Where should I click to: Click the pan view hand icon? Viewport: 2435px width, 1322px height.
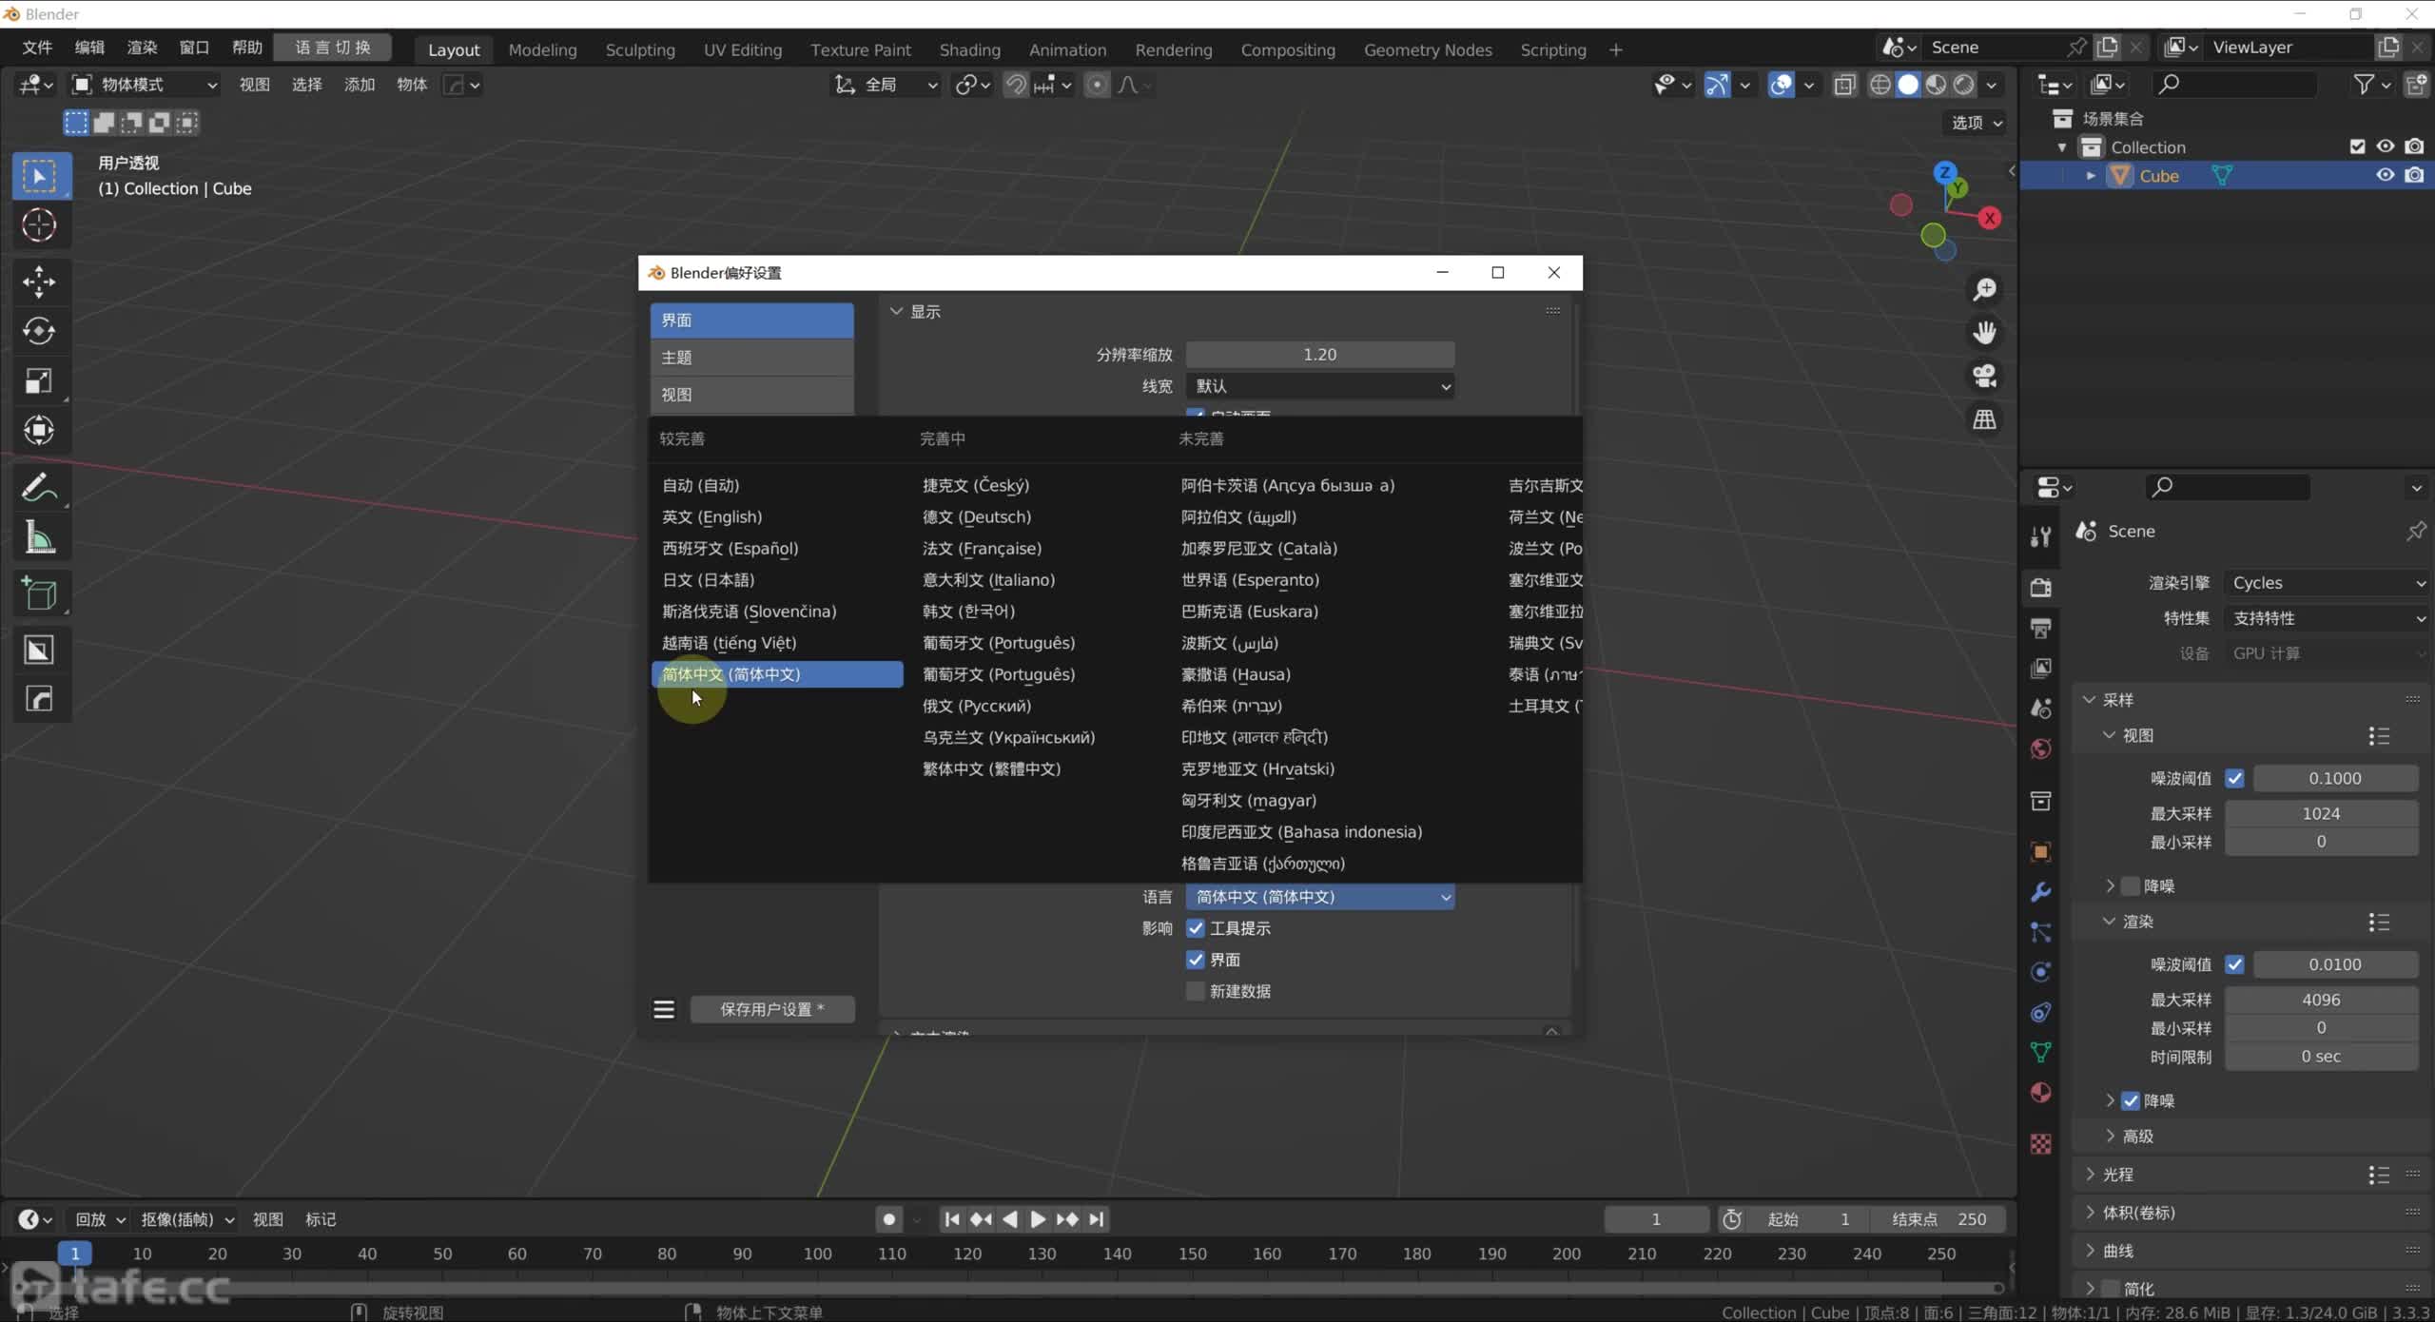click(1984, 333)
